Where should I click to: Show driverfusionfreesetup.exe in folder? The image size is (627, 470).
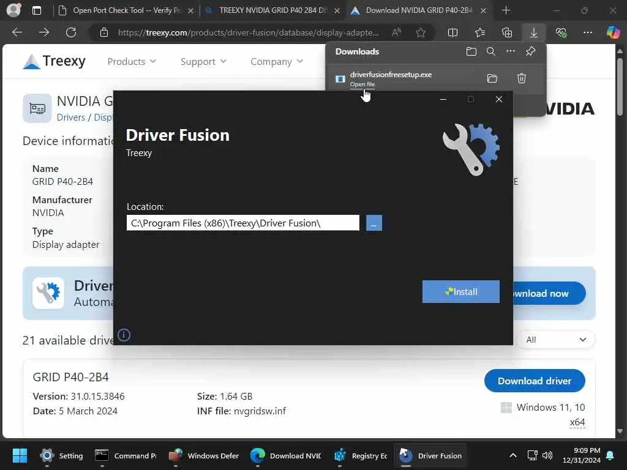click(492, 78)
